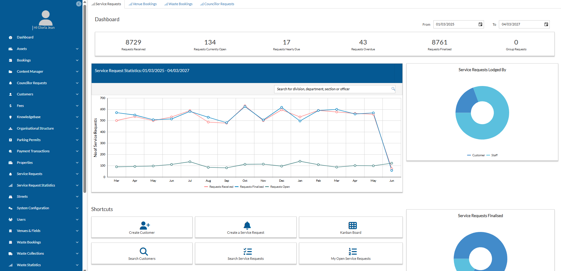Click the Bookings sidebar icon
This screenshot has height=271, width=561.
pyautogui.click(x=11, y=60)
